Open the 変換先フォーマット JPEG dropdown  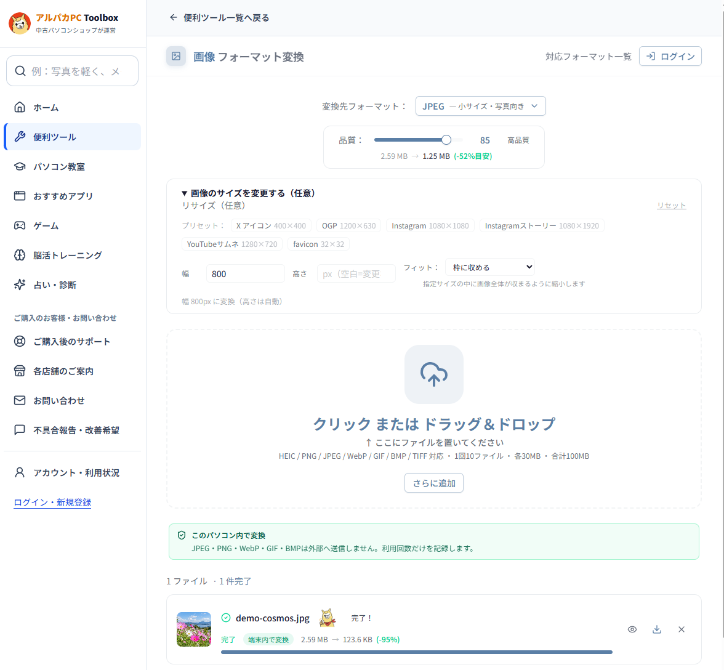(x=481, y=106)
